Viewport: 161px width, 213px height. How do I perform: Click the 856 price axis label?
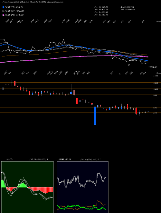155,108
